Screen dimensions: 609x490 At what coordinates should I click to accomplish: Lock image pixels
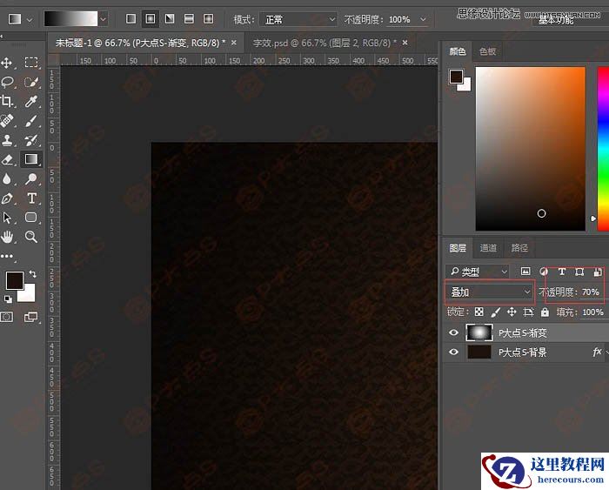496,312
